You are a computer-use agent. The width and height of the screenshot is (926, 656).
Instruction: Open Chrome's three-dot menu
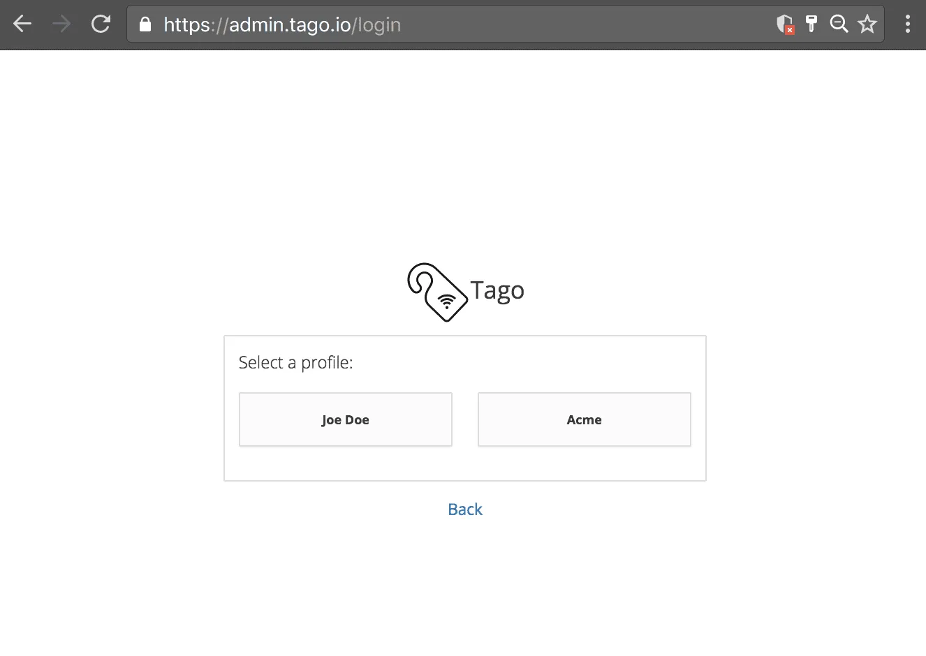907,24
